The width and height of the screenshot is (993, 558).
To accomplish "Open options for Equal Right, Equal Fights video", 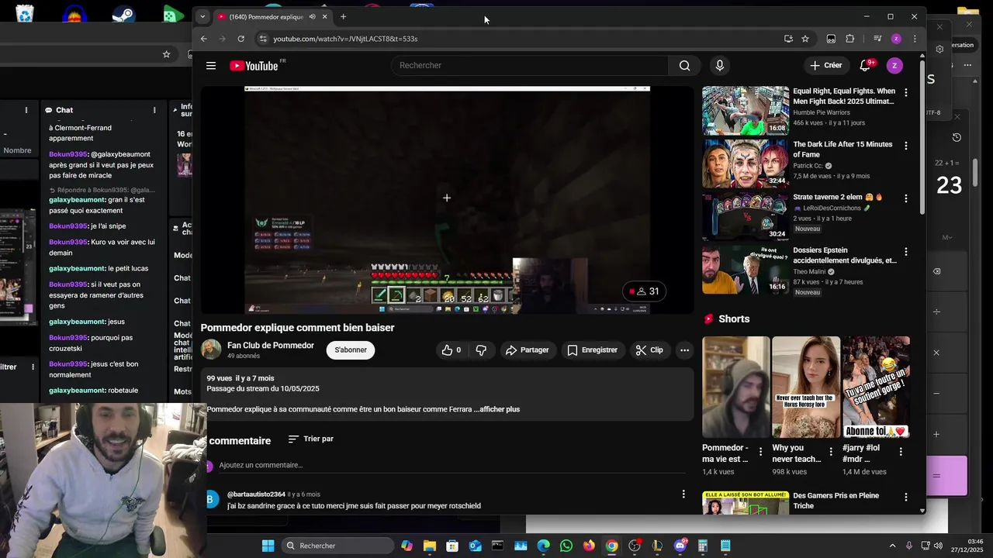I will 905,92.
